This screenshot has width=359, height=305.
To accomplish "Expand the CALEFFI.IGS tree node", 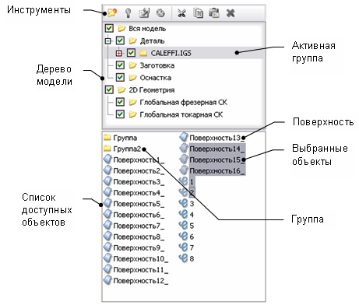I will pyautogui.click(x=119, y=54).
